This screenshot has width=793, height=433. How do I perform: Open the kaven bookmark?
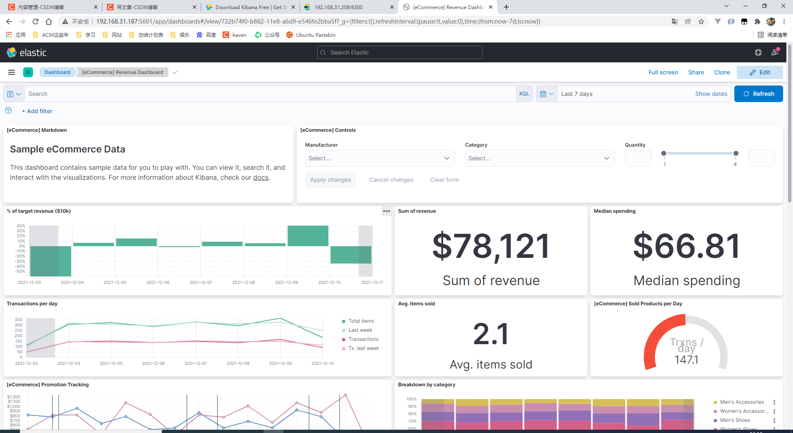pyautogui.click(x=235, y=35)
